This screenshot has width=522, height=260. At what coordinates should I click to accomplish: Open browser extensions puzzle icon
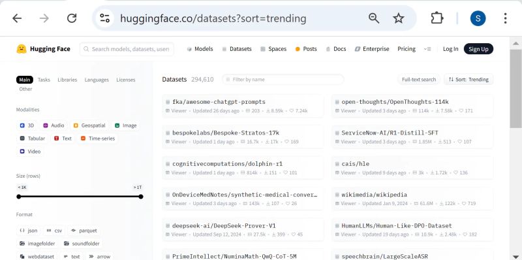click(437, 18)
